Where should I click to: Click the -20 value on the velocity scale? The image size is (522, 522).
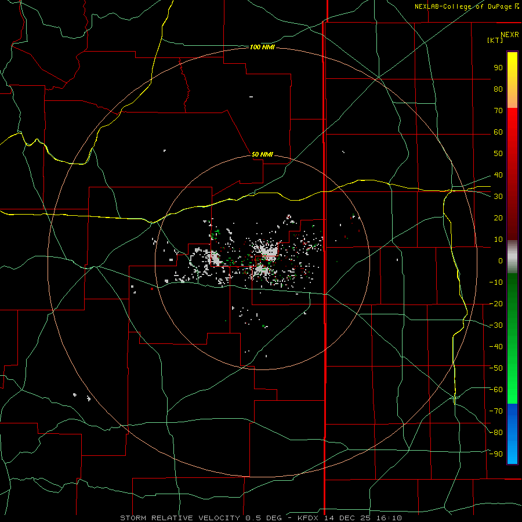pyautogui.click(x=496, y=304)
